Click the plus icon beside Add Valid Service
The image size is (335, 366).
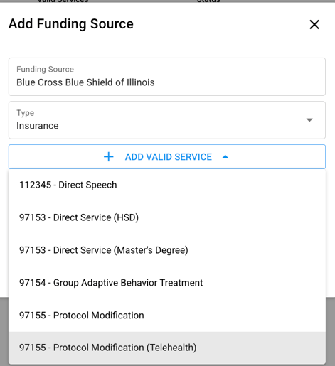point(109,157)
